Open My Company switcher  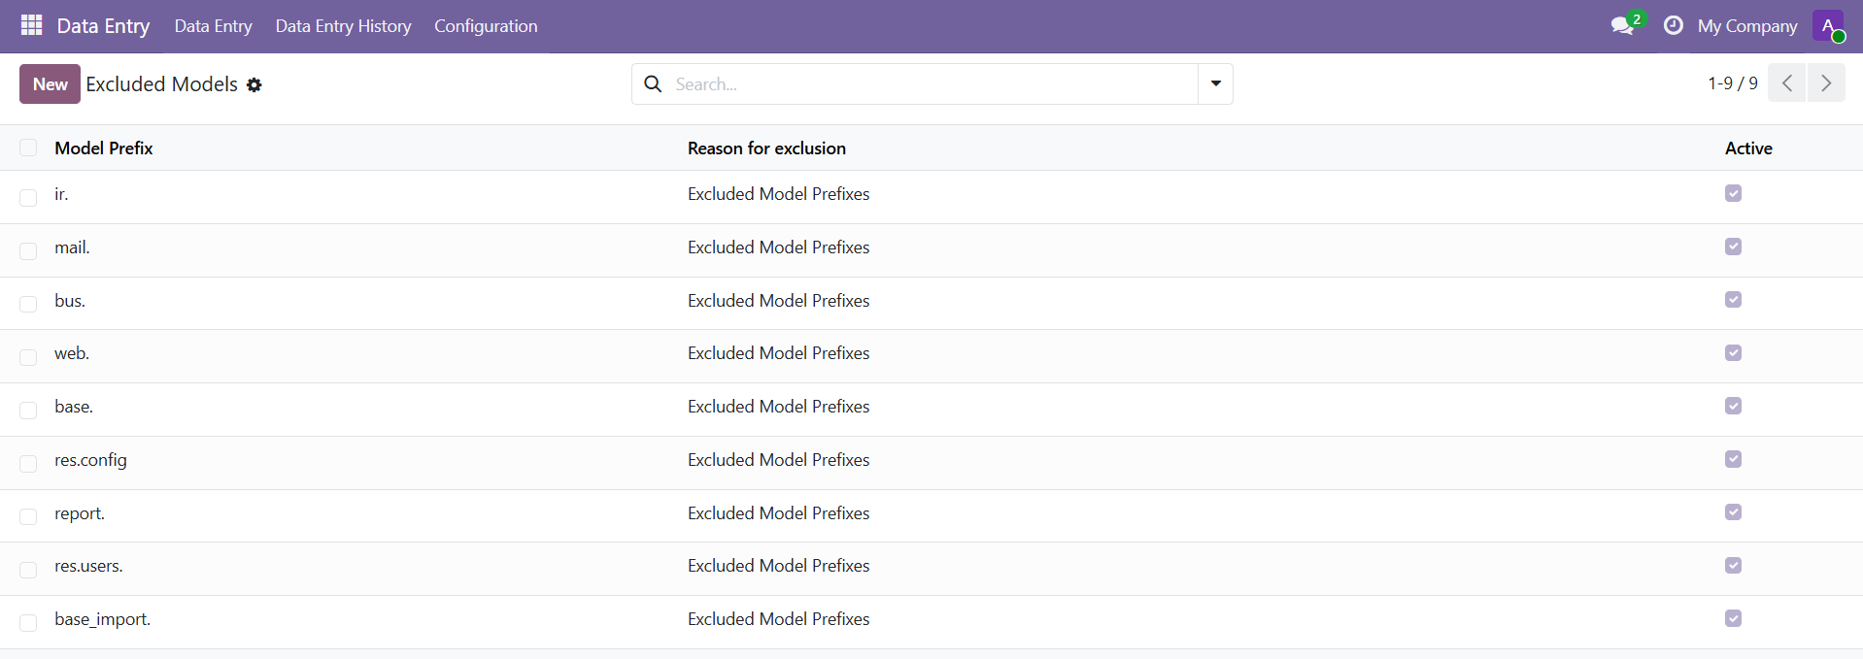[x=1746, y=26]
